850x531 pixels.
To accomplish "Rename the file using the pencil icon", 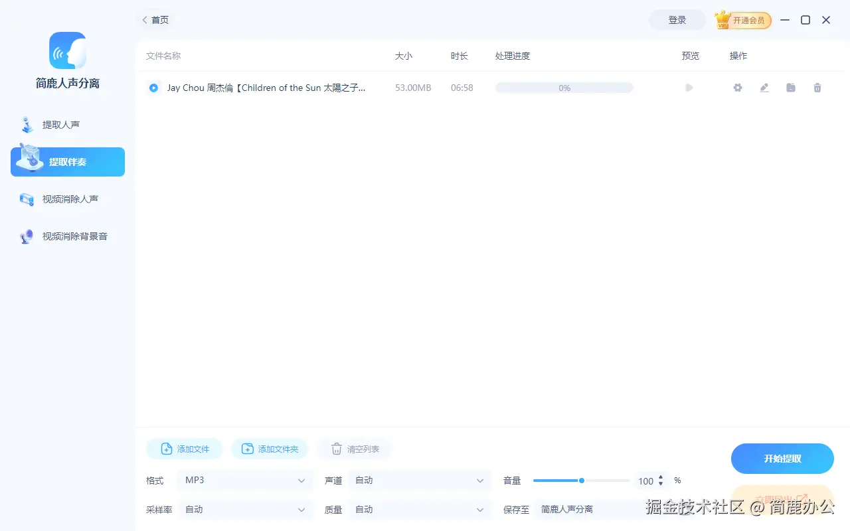I will pos(764,87).
